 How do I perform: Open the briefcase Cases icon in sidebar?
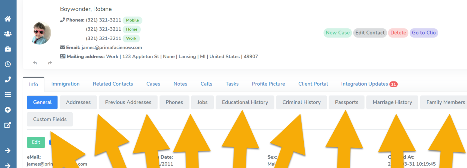pos(8,49)
